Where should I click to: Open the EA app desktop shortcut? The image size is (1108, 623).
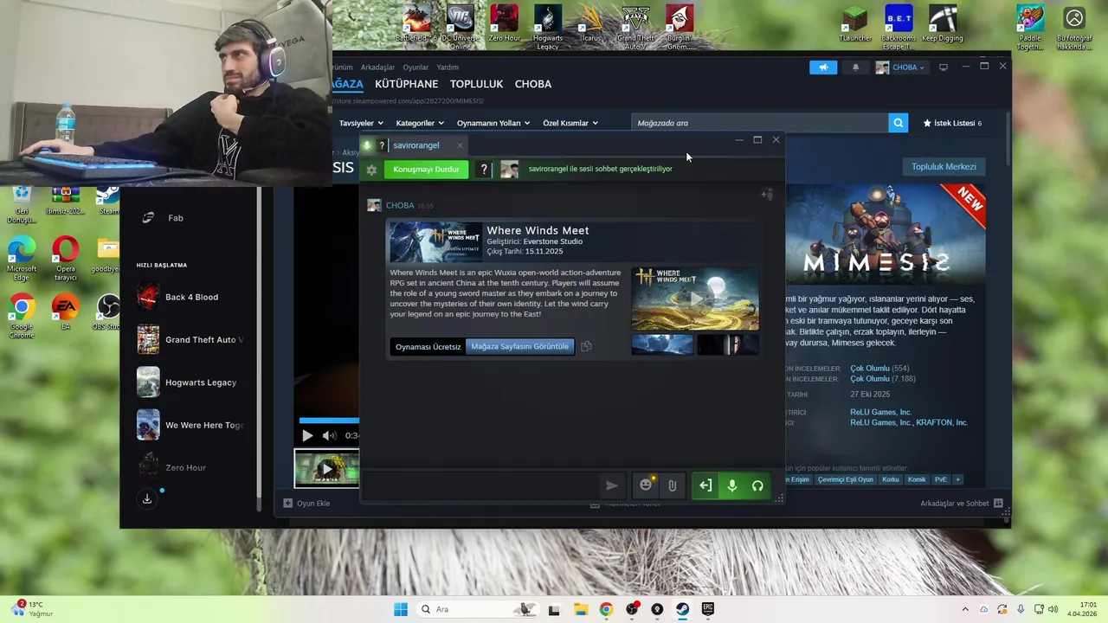click(65, 313)
